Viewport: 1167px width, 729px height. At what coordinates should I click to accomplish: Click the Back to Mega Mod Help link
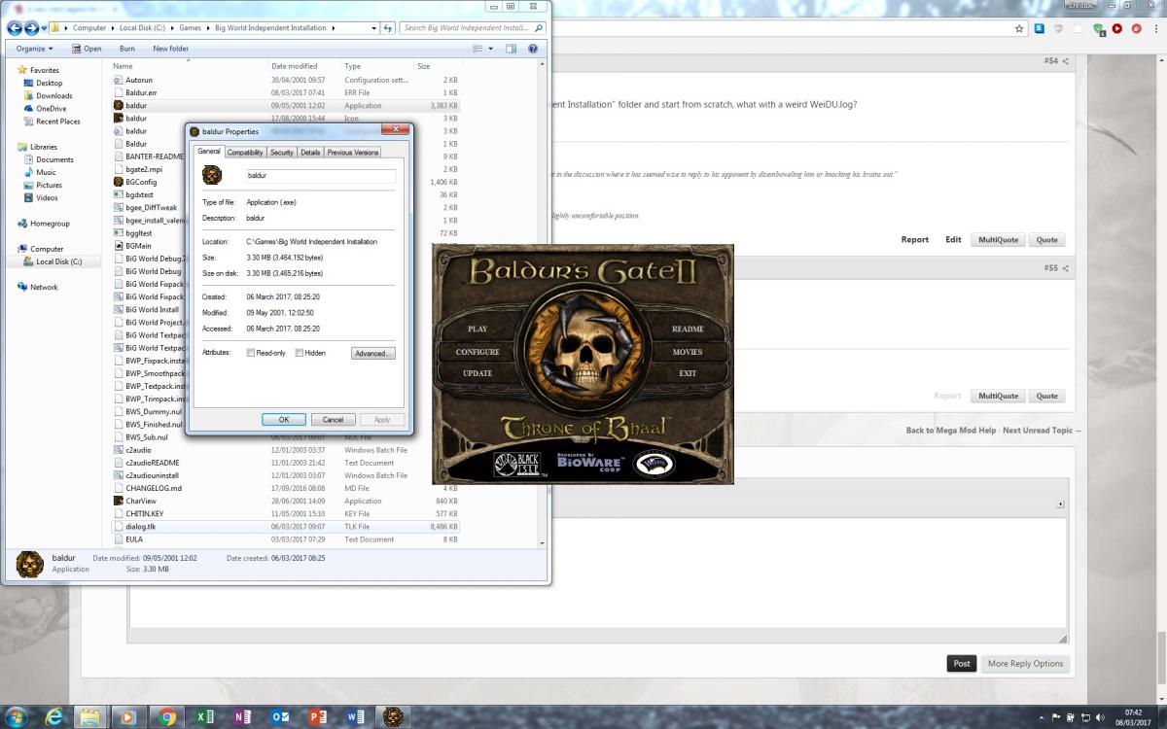(951, 431)
